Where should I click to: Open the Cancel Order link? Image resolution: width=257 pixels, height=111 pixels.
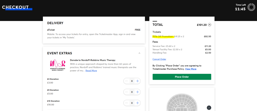coord(159,59)
